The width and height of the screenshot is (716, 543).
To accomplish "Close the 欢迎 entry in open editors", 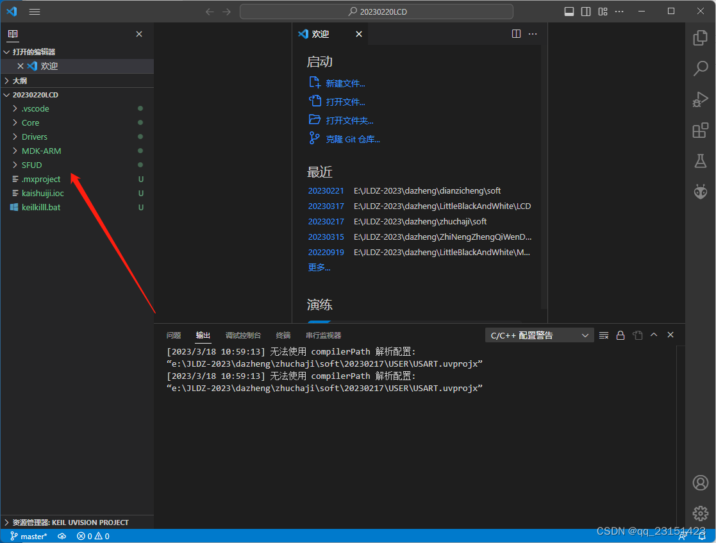I will 20,66.
